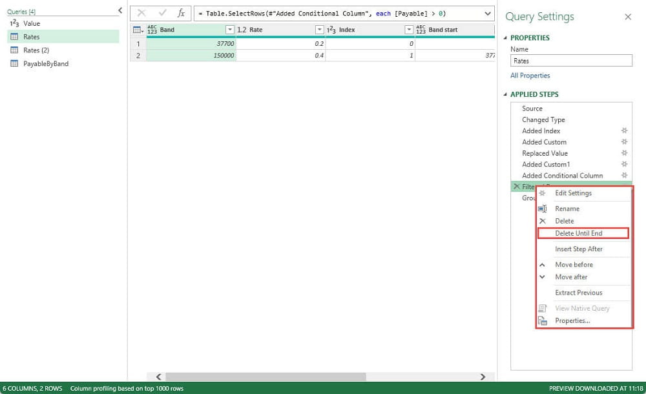The width and height of the screenshot is (646, 394).
Task: Collapse the Queries pane
Action: pyautogui.click(x=120, y=10)
